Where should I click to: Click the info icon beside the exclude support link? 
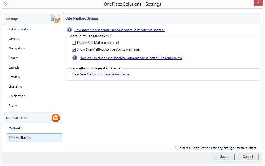pyautogui.click(x=75, y=58)
